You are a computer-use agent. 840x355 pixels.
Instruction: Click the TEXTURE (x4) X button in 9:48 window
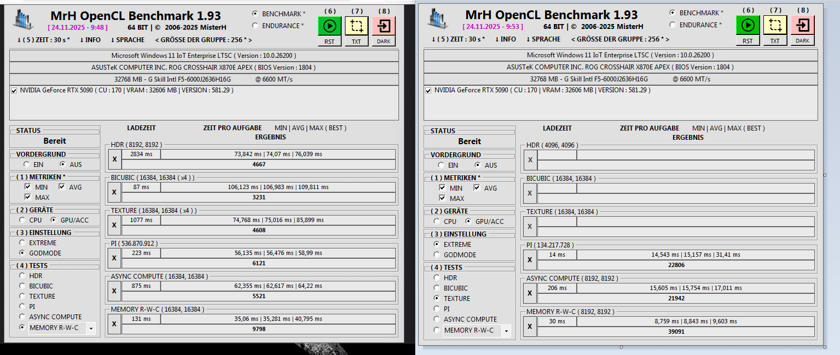(x=114, y=225)
